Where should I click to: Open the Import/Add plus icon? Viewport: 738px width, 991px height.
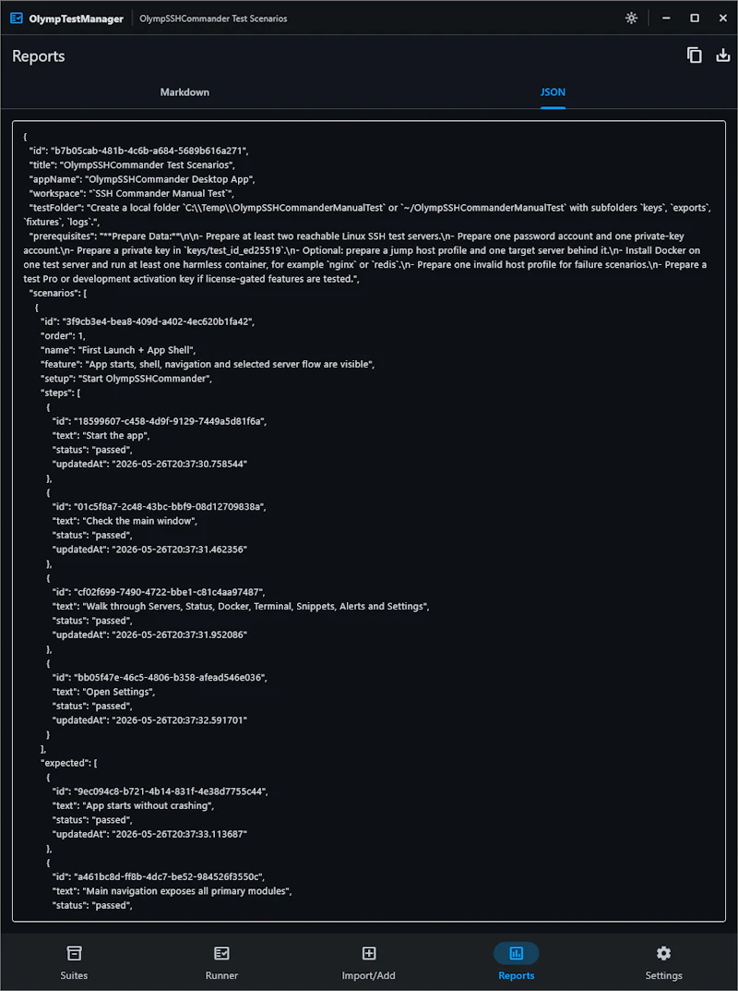pyautogui.click(x=369, y=953)
